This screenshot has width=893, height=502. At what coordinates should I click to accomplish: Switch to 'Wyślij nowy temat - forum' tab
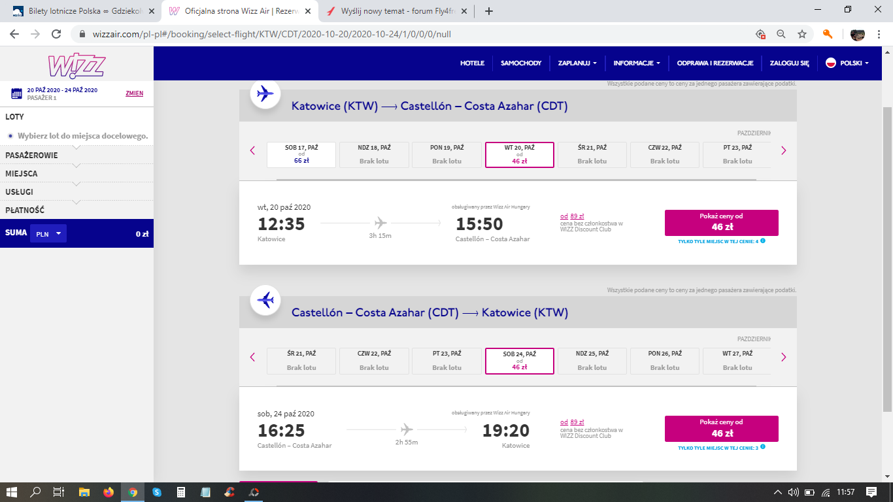396,11
